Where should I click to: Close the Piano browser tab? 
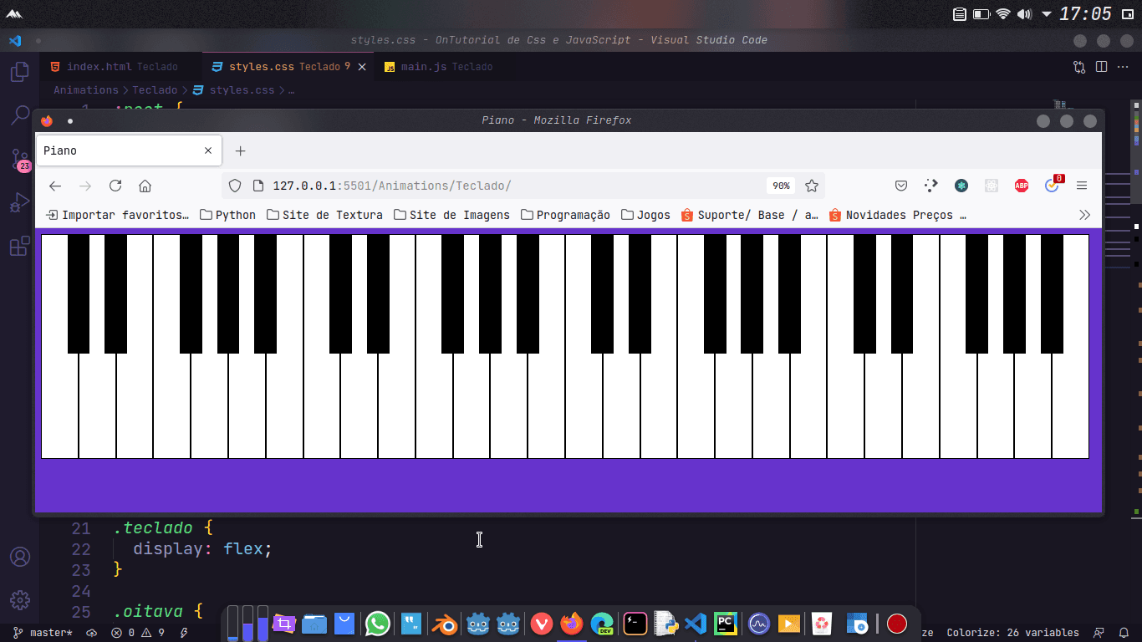[208, 151]
